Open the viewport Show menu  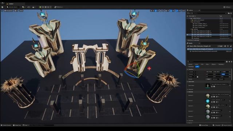point(21,11)
